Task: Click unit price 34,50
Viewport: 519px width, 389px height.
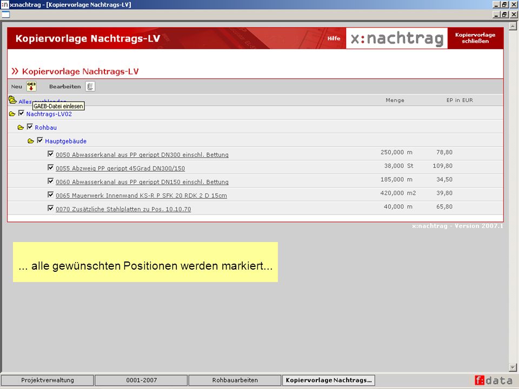Action: tap(444, 179)
